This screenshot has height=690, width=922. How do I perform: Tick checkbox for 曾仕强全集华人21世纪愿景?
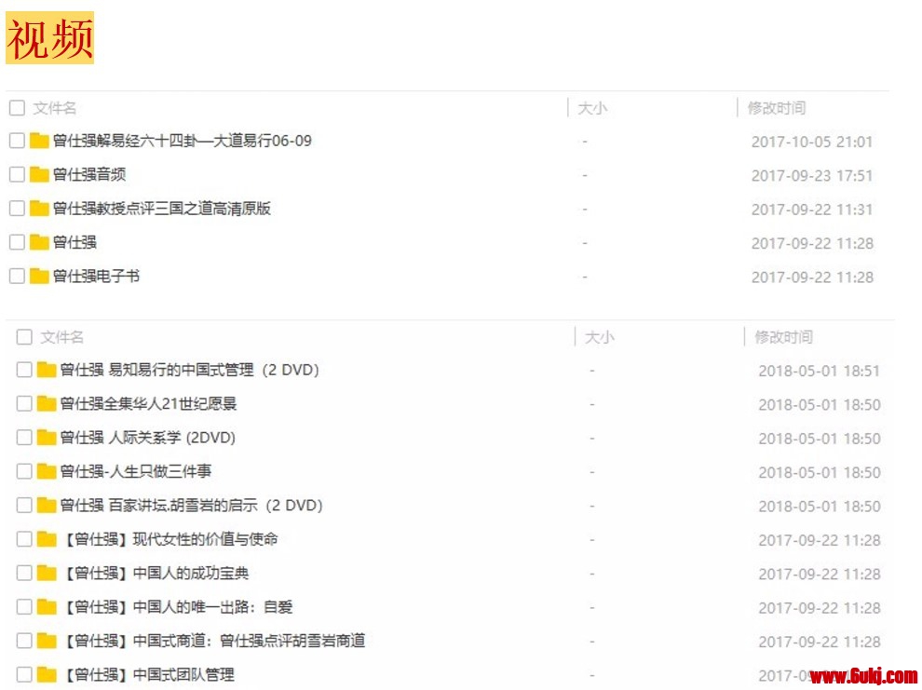coord(24,404)
